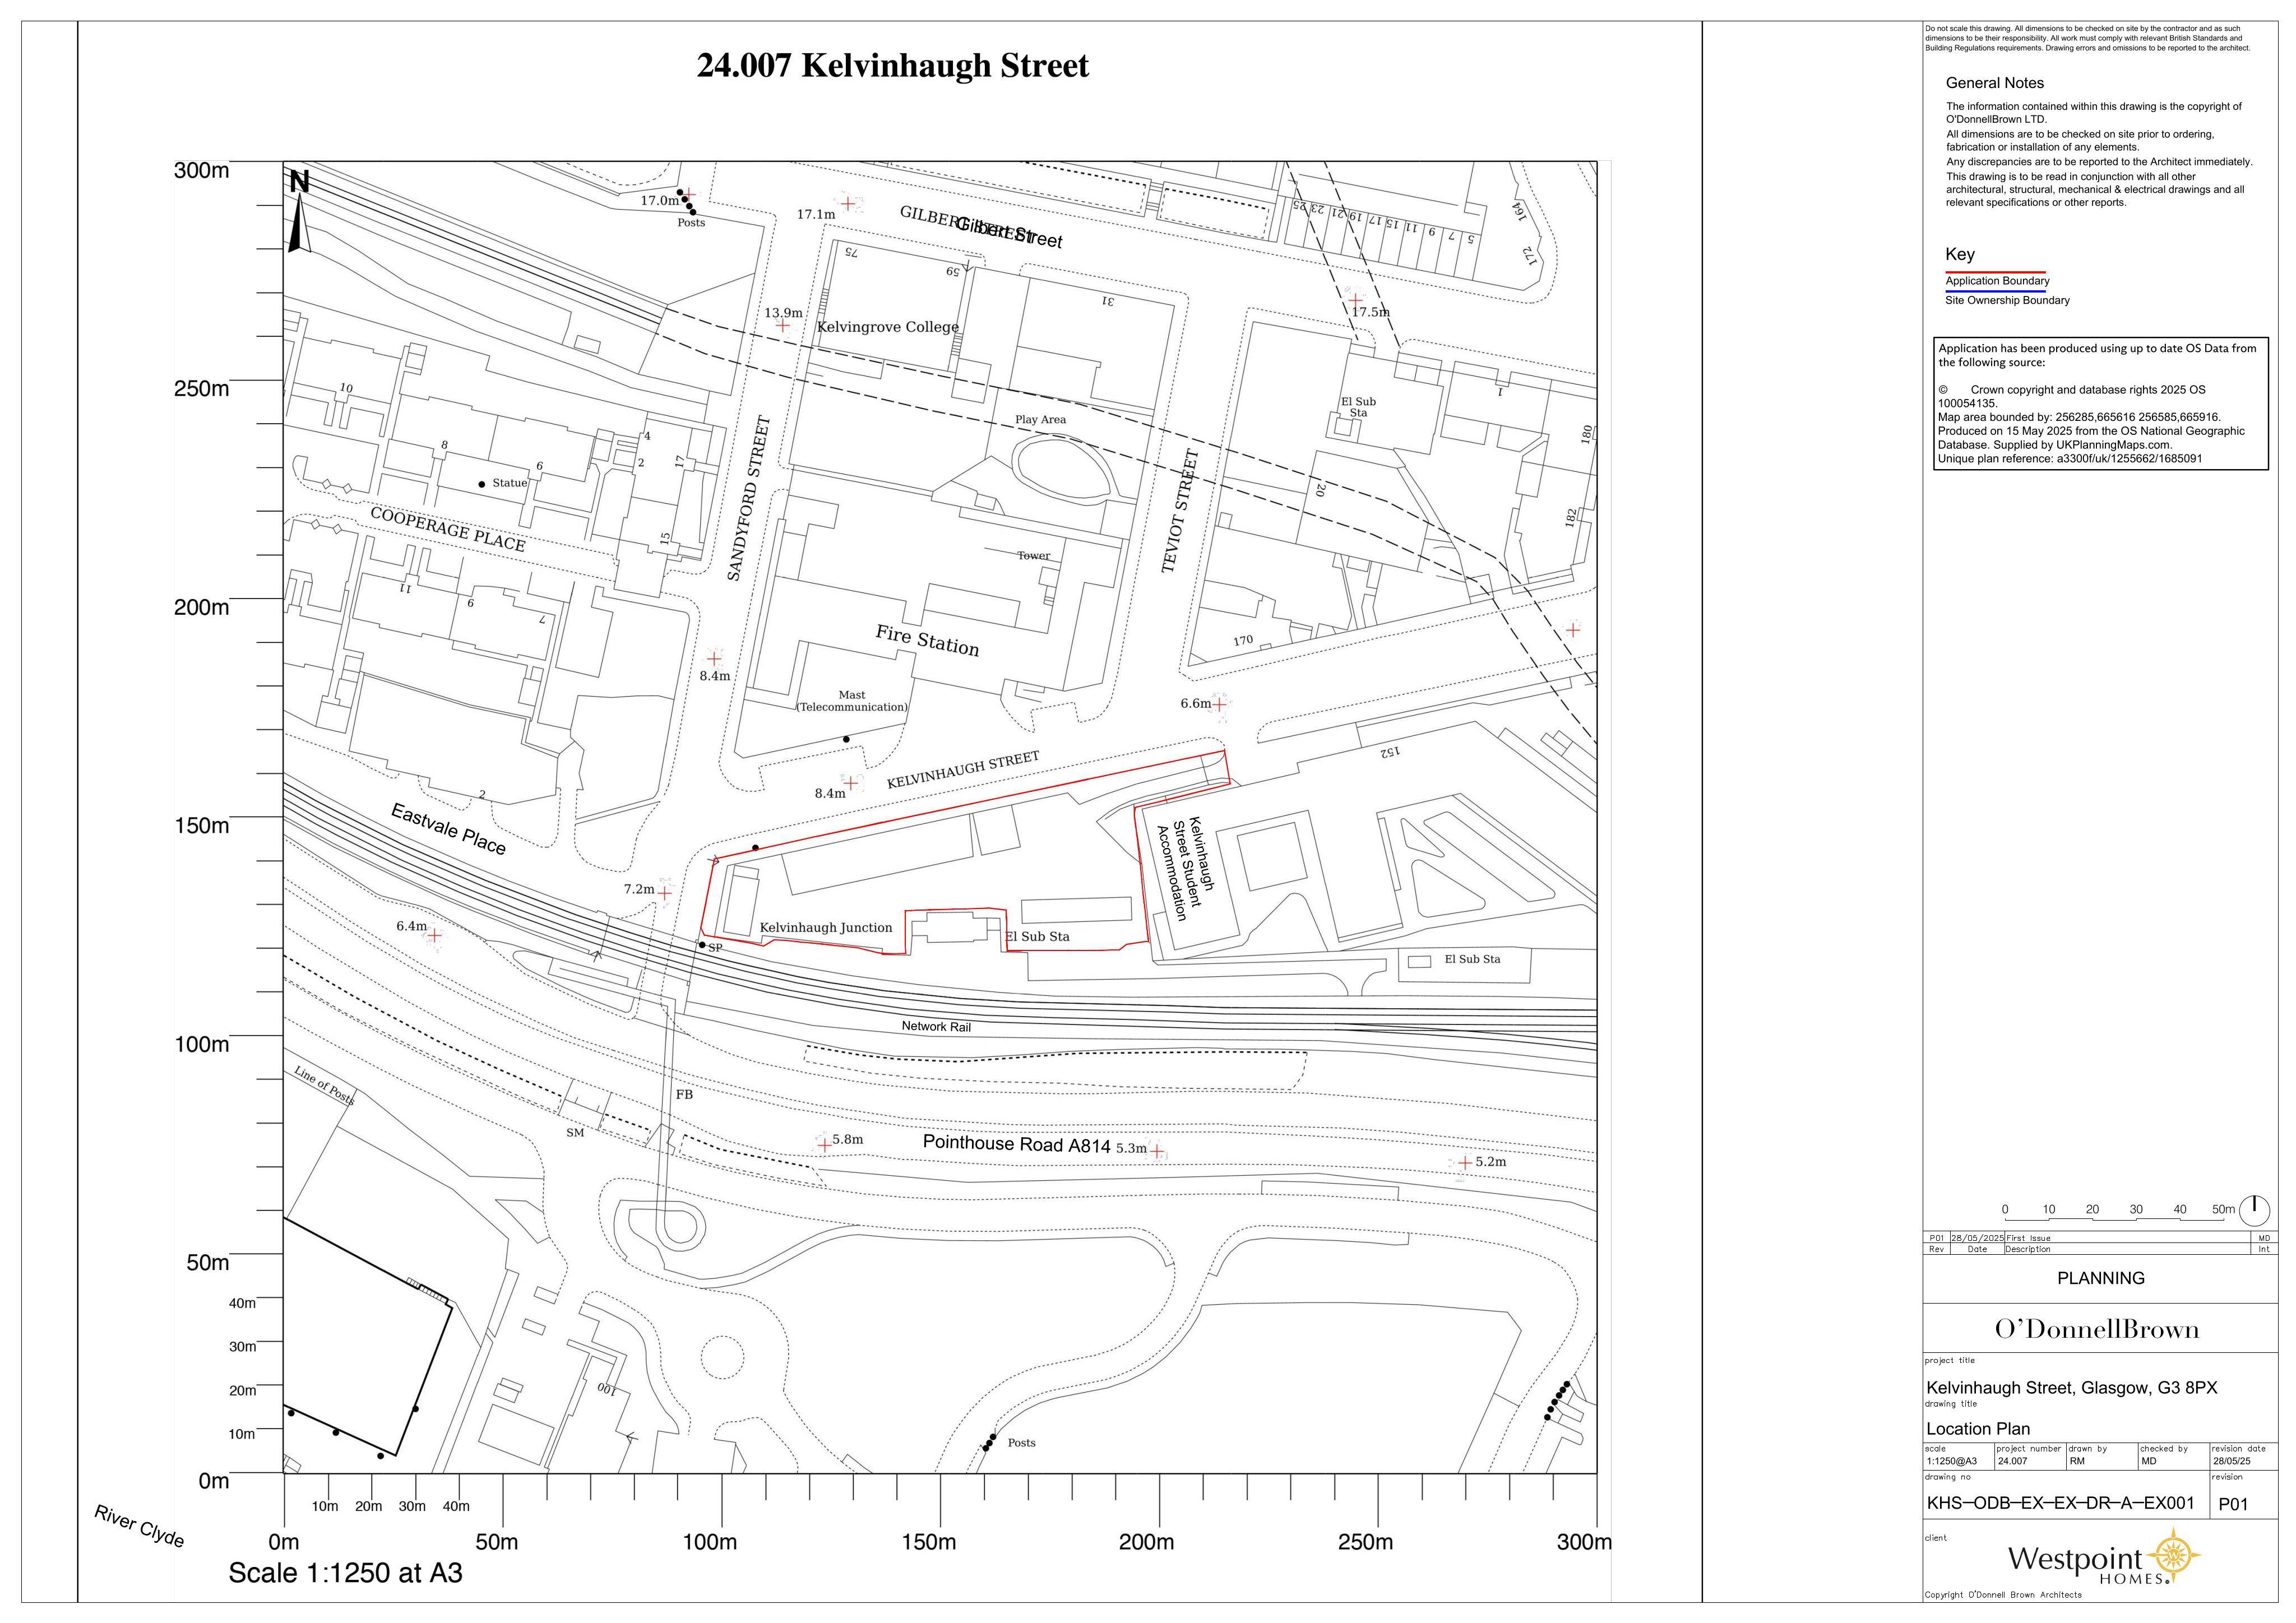The image size is (2296, 1623).
Task: Click '150m' on the horizontal axis
Action: (928, 1542)
